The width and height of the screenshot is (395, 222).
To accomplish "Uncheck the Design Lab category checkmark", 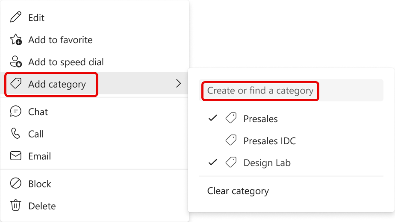I will [213, 162].
